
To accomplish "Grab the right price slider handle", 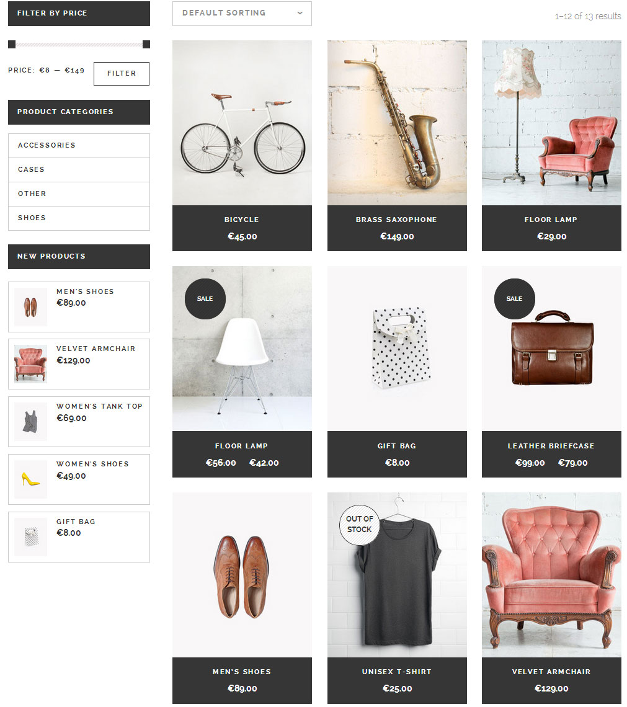I will [x=146, y=44].
